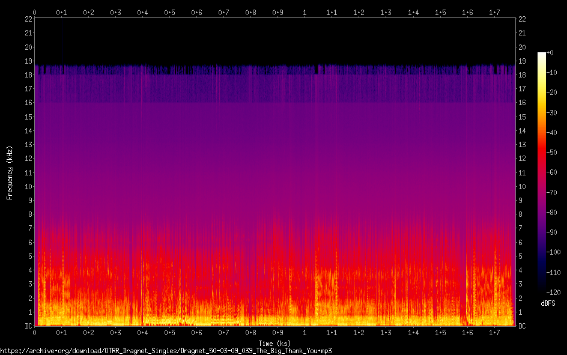The width and height of the screenshot is (567, 355).
Task: Click the 16 kHz label on right axis
Action: (522, 103)
